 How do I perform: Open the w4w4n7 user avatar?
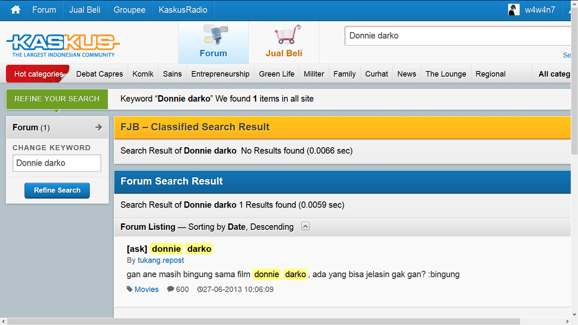point(513,9)
